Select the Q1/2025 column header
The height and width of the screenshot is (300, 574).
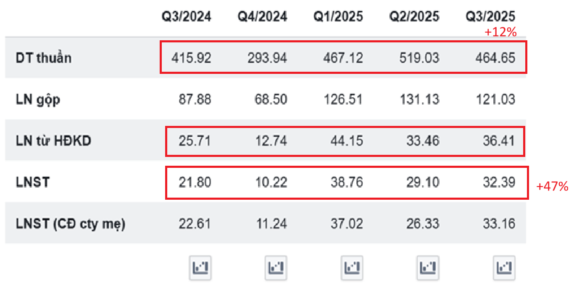[338, 16]
